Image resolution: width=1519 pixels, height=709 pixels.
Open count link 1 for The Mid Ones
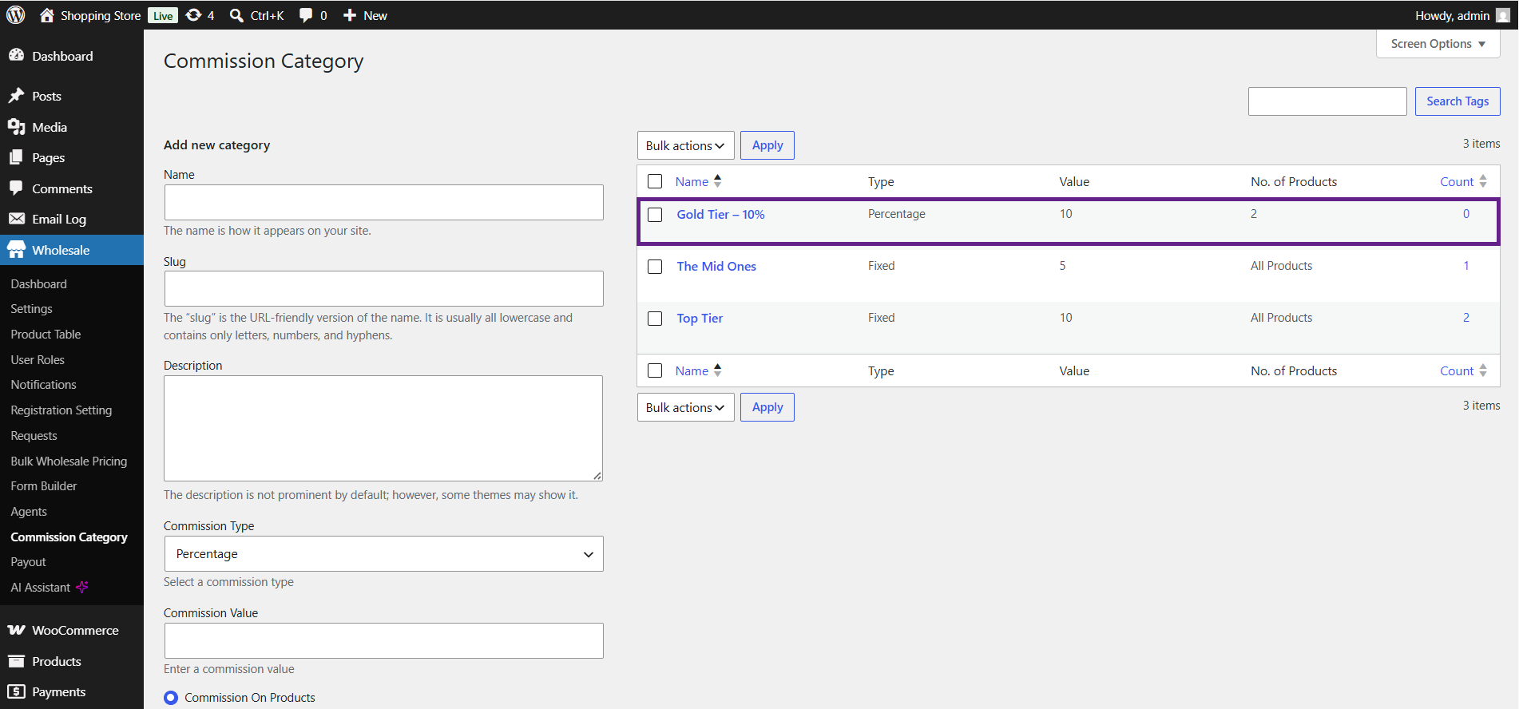coord(1466,266)
